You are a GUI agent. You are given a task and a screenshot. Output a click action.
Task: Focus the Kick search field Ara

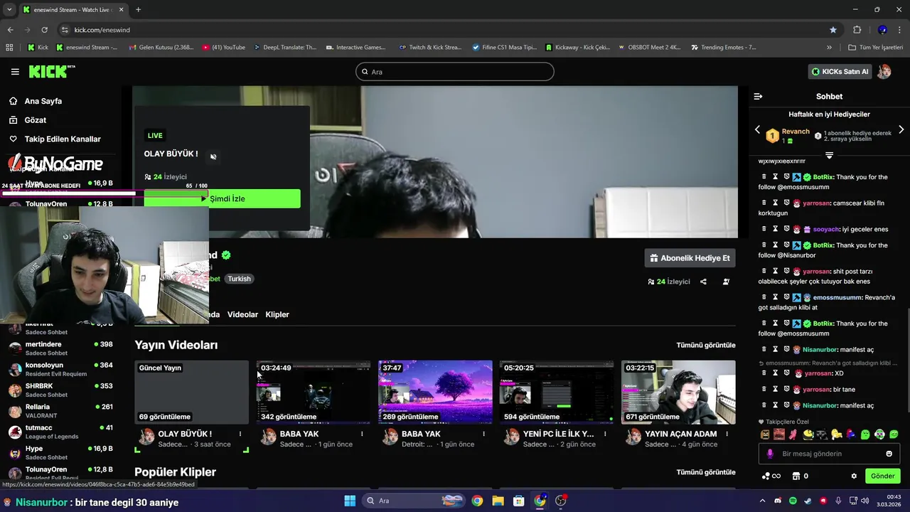pos(455,72)
